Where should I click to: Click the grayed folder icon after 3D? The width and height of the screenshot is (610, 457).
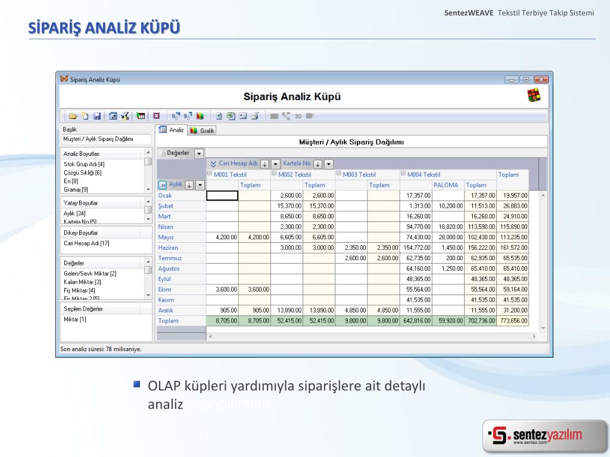310,116
